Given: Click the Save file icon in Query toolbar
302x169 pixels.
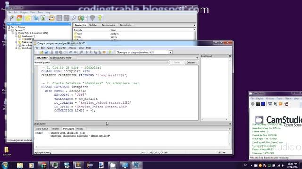Looking at the screenshot, I should [46, 52].
